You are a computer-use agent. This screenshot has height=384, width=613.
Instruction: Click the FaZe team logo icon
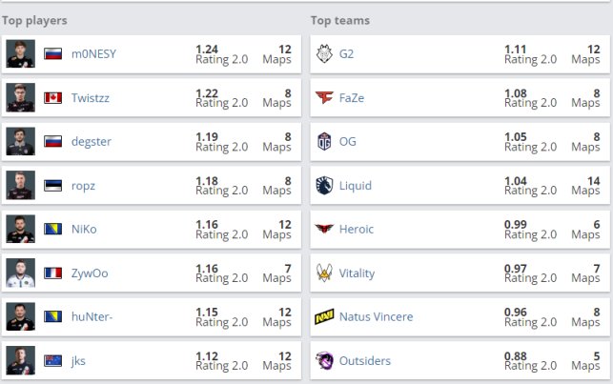[x=324, y=97]
